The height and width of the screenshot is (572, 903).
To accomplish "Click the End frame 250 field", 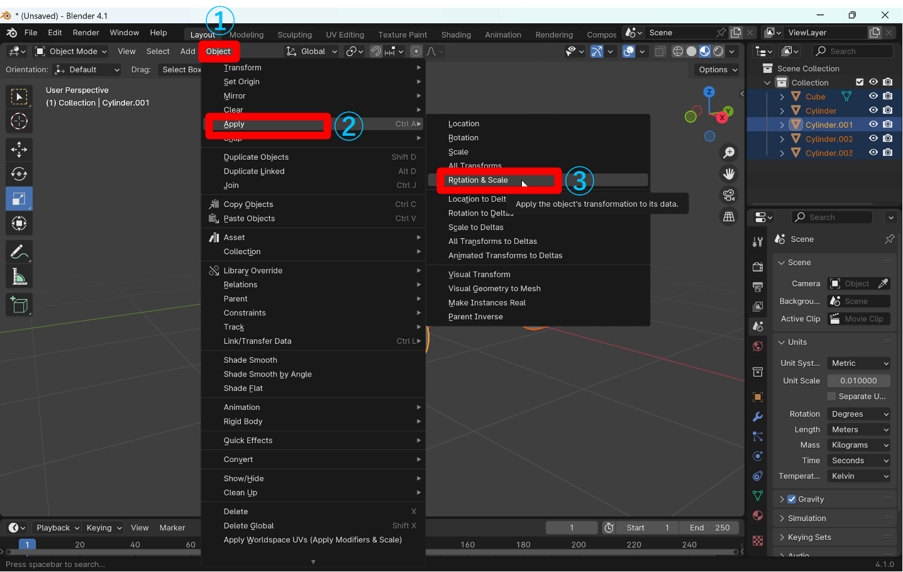I will [709, 528].
